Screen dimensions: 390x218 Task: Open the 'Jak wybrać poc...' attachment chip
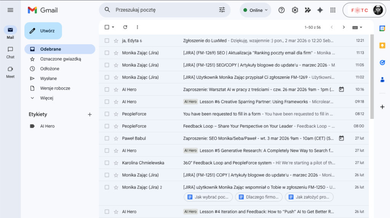[208, 197]
